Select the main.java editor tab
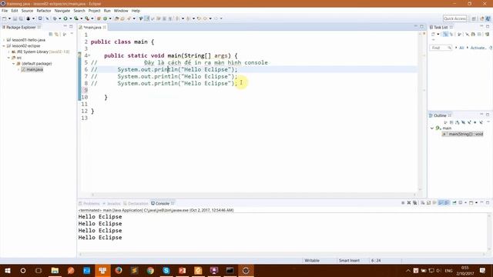 (x=92, y=28)
